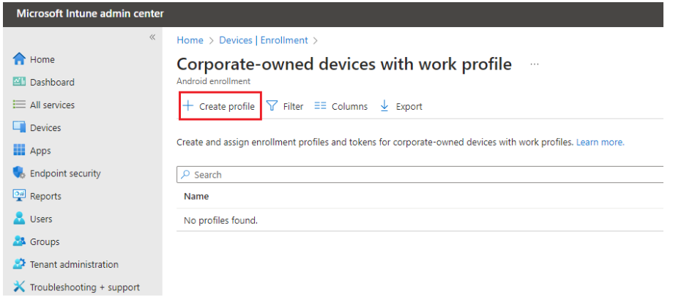
Task: Click the 'Android enrollment' subtitle
Action: tap(214, 81)
